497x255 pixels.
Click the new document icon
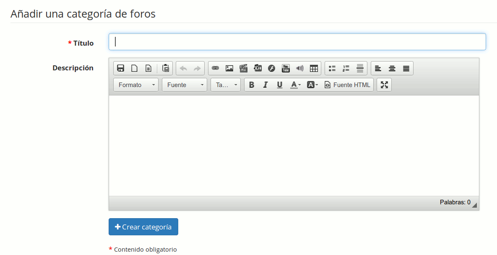coord(134,68)
